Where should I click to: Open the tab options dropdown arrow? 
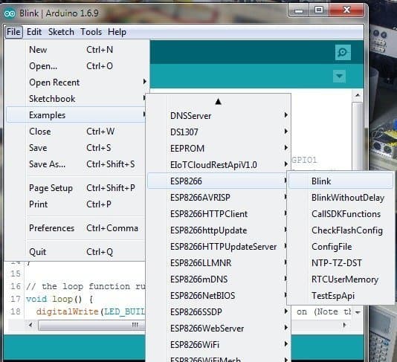(339, 76)
